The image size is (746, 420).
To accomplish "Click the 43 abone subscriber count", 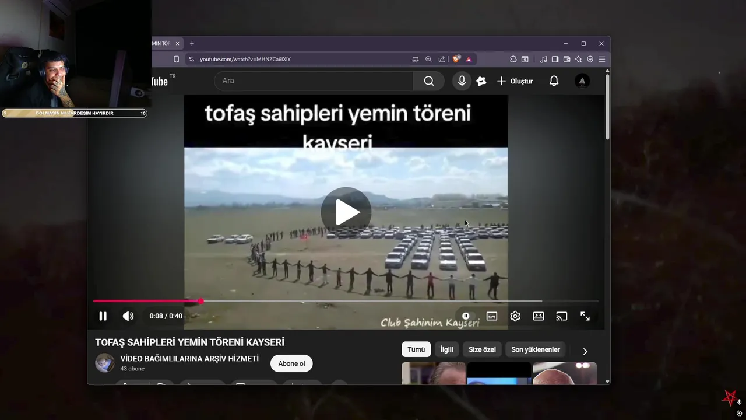I will pos(132,369).
